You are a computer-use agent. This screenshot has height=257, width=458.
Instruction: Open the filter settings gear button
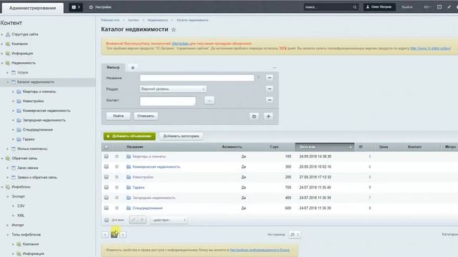pyautogui.click(x=254, y=116)
